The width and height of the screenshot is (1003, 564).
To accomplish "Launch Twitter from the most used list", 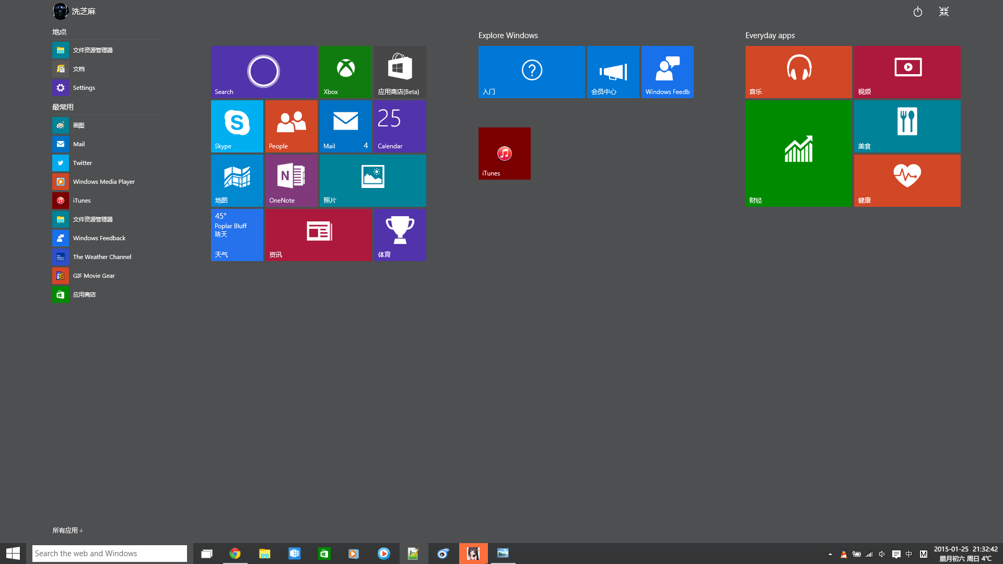I will pyautogui.click(x=105, y=163).
